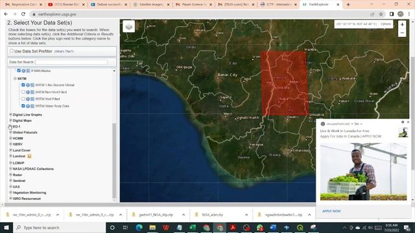
Task: Zoom in on the map
Action: click(x=402, y=25)
